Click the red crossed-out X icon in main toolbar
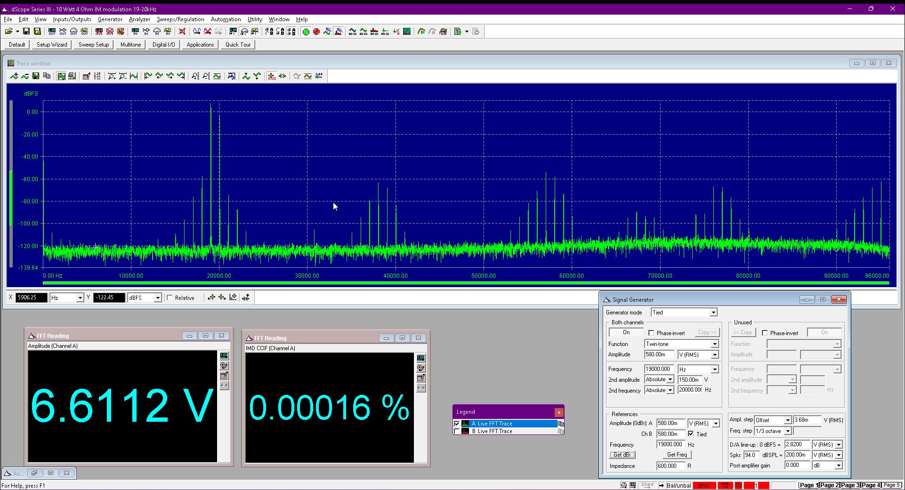The height and width of the screenshot is (490, 905). click(182, 32)
